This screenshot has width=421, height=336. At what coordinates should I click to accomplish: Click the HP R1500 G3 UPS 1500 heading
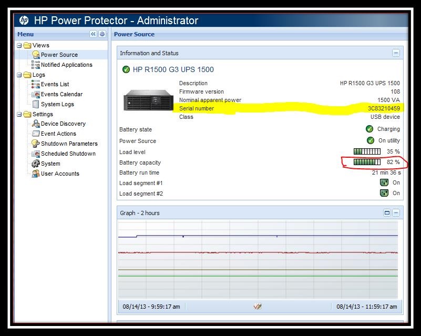click(173, 69)
